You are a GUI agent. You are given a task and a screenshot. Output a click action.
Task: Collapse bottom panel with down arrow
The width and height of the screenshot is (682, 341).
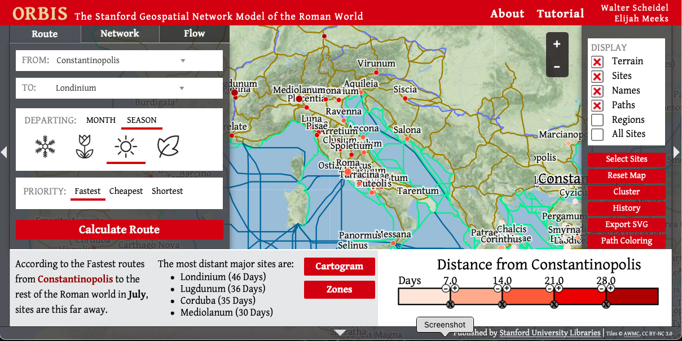coord(340,333)
